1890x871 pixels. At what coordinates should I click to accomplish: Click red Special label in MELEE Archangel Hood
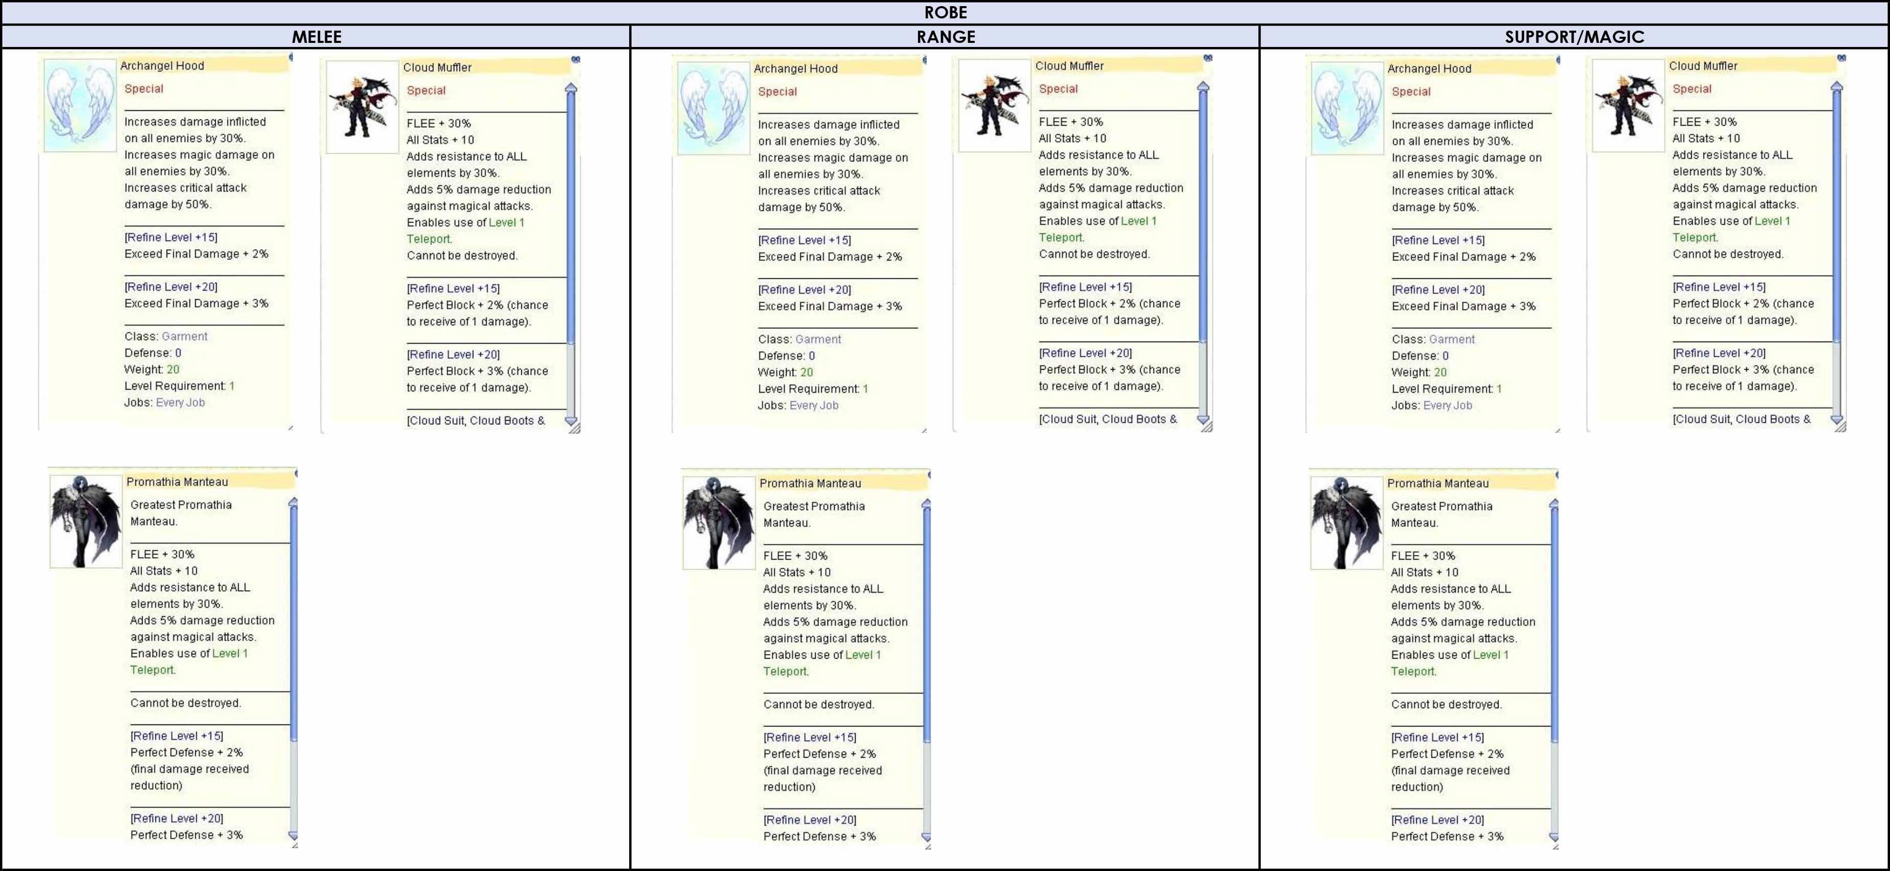144,89
